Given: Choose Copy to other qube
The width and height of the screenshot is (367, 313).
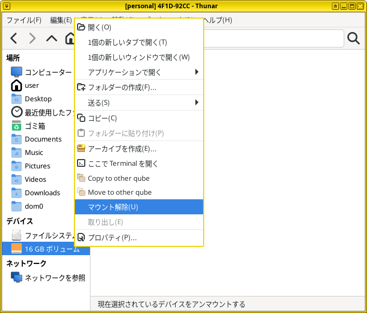Looking at the screenshot, I should pos(139,178).
